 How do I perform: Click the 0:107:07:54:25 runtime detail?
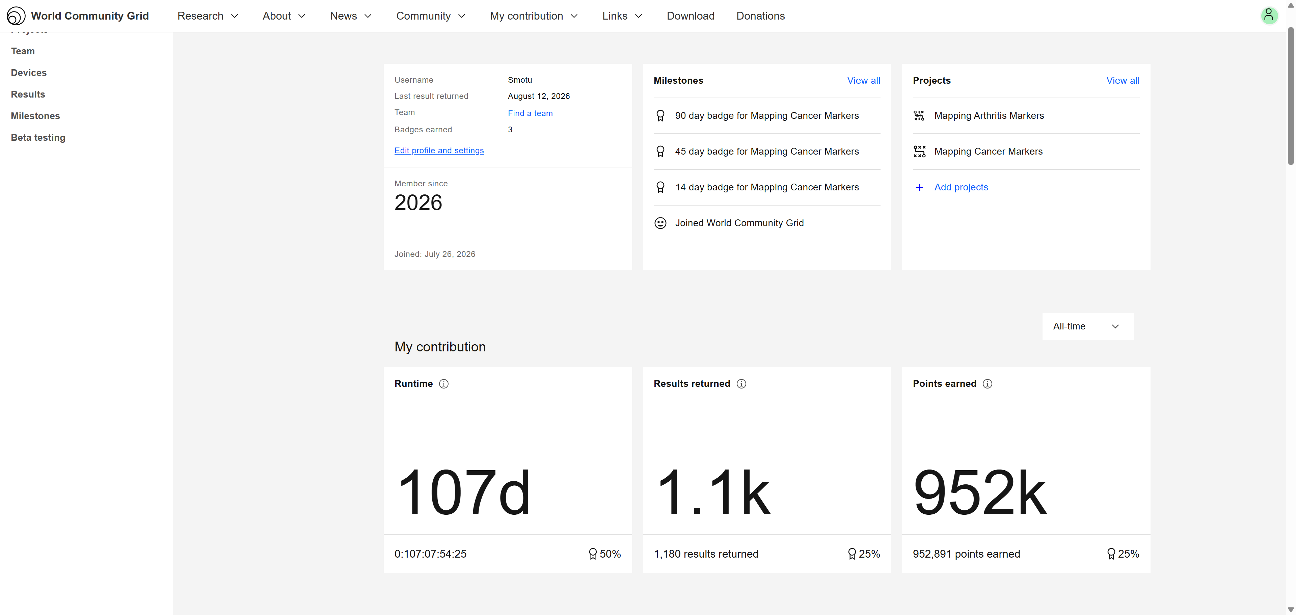430,554
